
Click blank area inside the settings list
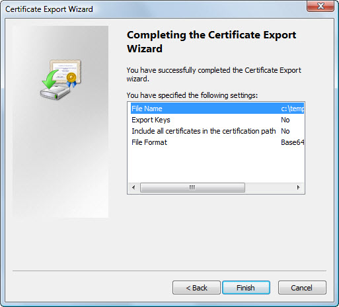coord(216,165)
